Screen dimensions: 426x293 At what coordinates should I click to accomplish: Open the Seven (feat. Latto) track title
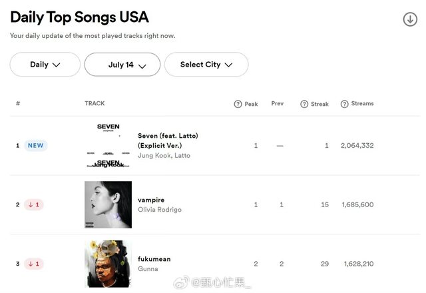click(168, 140)
